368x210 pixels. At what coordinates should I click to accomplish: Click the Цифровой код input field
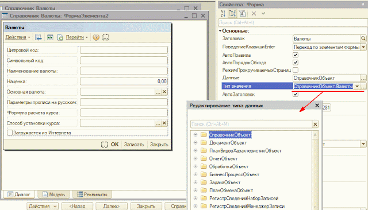[x=124, y=50]
